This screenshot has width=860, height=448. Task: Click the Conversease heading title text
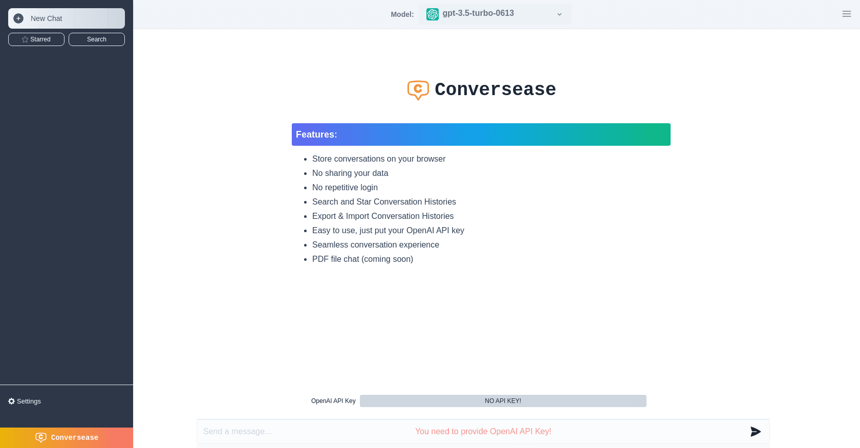tap(495, 89)
